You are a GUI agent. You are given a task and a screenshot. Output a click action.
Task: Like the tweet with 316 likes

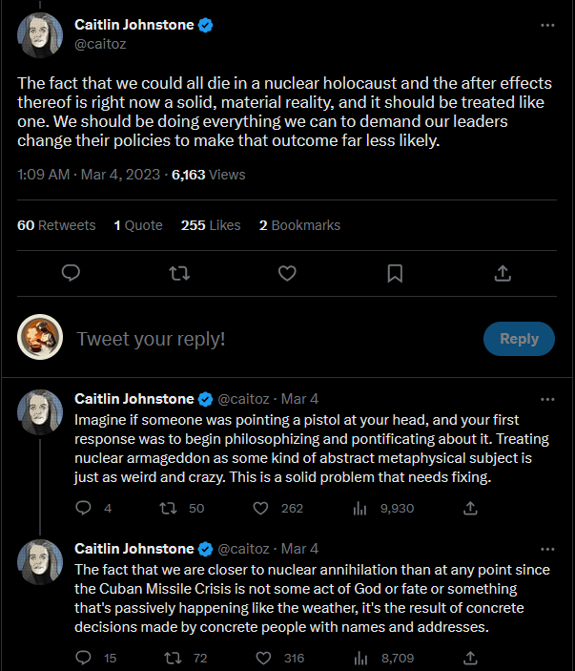(x=263, y=658)
